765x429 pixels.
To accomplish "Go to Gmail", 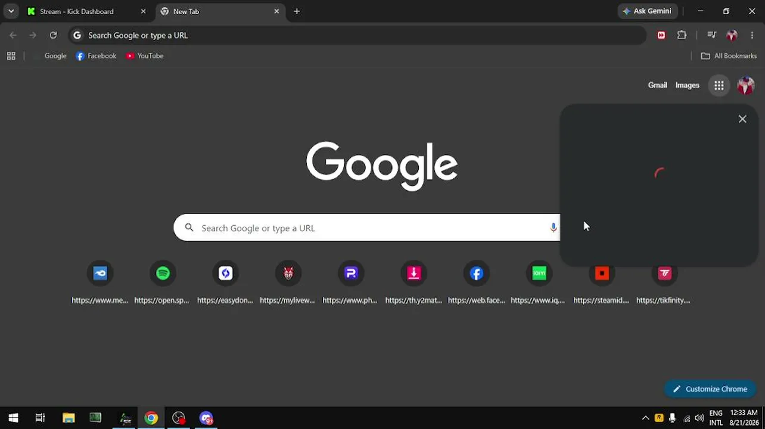I will pos(658,85).
